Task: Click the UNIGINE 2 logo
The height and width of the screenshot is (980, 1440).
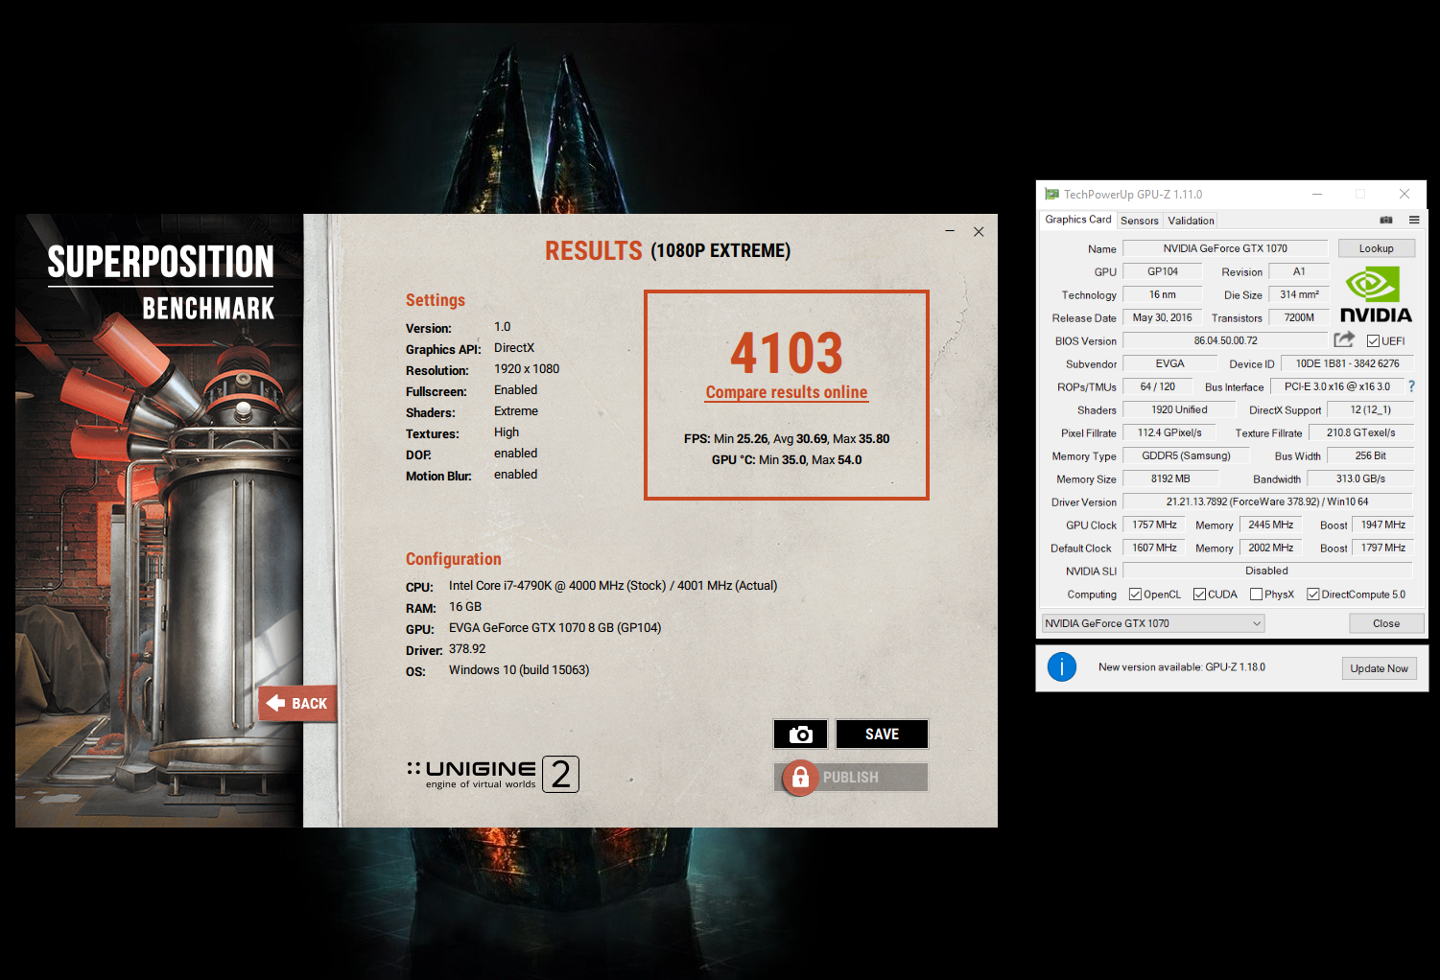Action: pyautogui.click(x=493, y=774)
